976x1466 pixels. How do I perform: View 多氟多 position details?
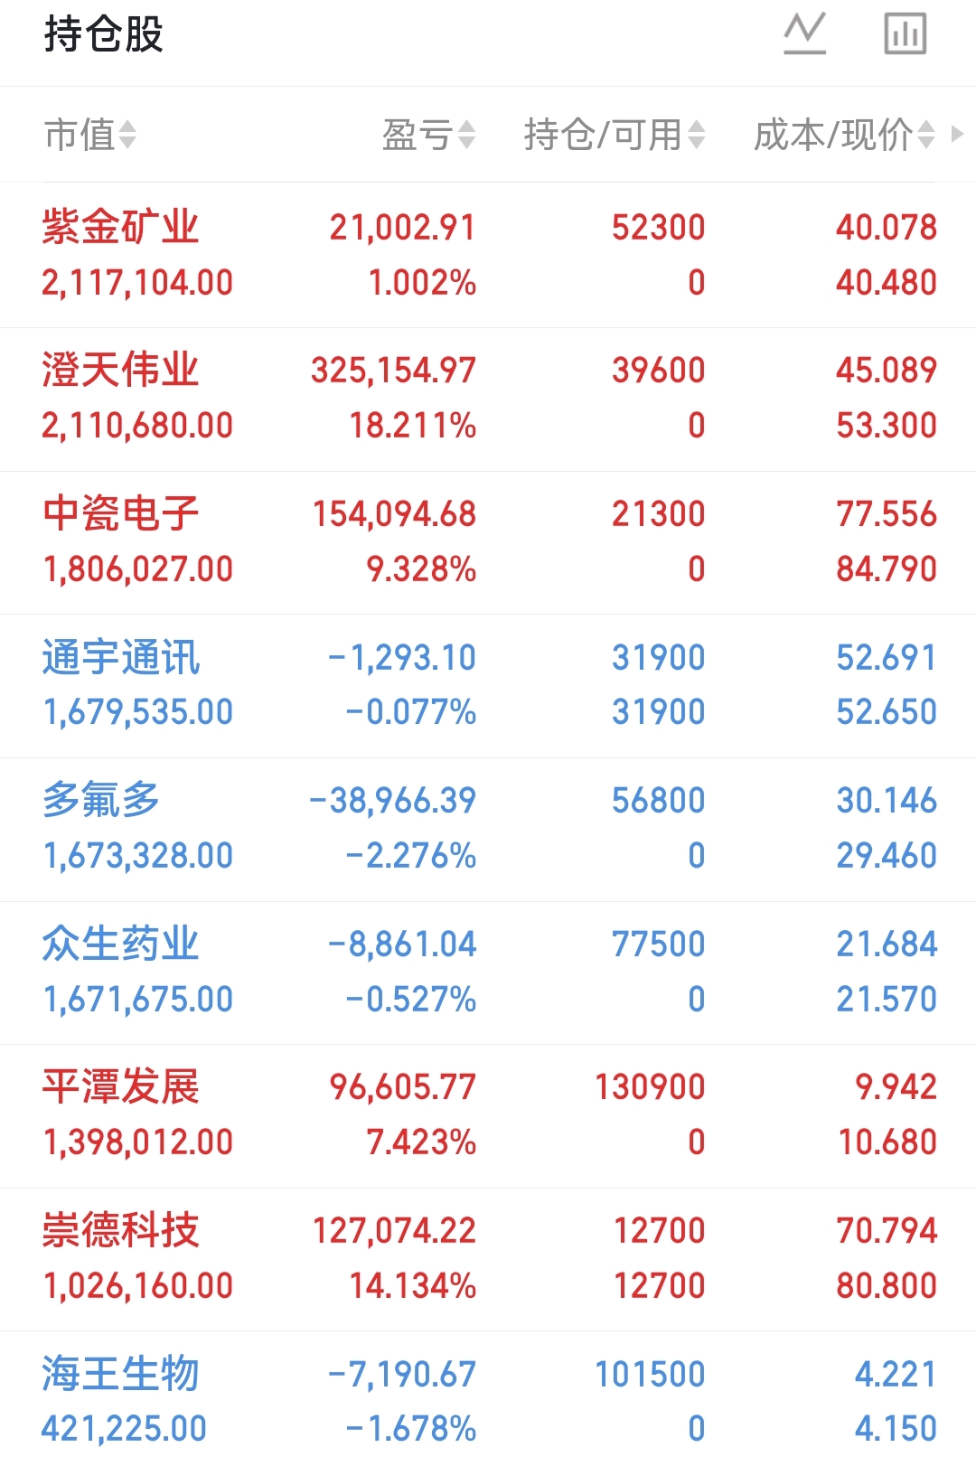(x=488, y=830)
